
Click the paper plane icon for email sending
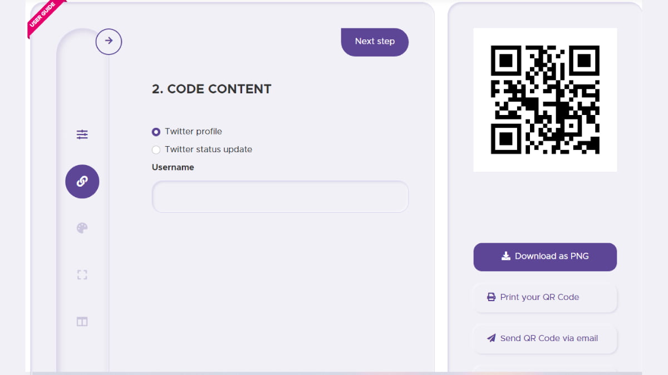pyautogui.click(x=492, y=338)
